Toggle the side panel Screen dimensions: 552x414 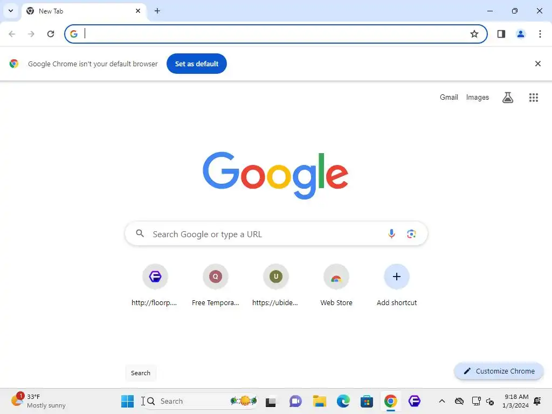501,34
